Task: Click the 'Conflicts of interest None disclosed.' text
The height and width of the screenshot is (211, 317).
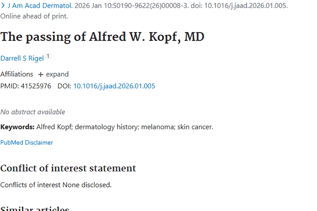Action: coord(56,185)
